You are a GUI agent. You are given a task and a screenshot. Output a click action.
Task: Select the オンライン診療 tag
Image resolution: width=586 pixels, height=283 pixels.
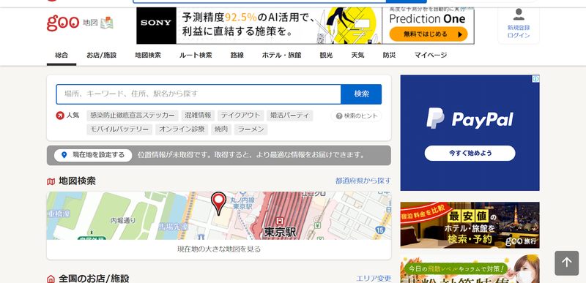coord(182,129)
